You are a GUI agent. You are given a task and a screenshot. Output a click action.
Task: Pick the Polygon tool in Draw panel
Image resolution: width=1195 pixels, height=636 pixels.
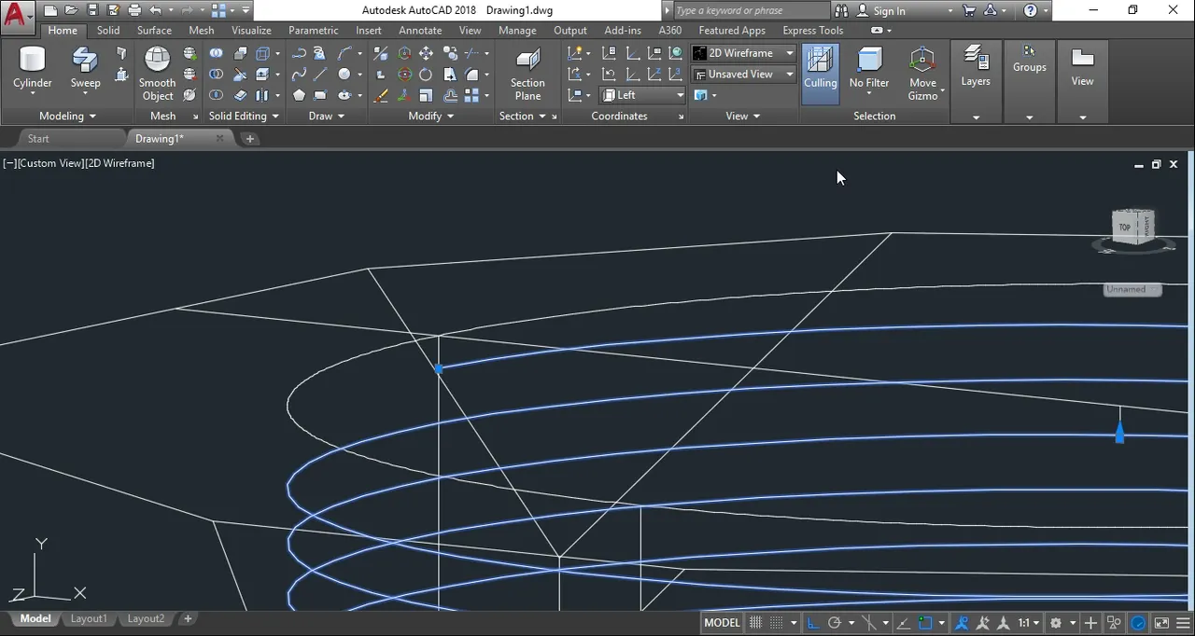pyautogui.click(x=299, y=95)
